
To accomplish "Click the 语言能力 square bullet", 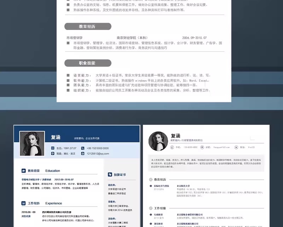I will point(68,75).
